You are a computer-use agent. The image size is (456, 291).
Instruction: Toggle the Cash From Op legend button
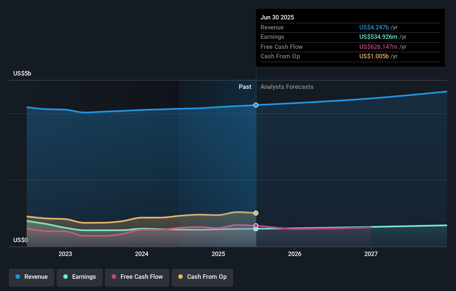point(202,277)
